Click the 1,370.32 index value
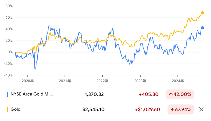Viewport: 211px width, 121px height. pos(94,94)
